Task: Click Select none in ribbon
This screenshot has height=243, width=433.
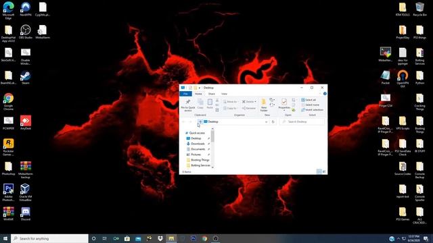Action: (x=311, y=105)
